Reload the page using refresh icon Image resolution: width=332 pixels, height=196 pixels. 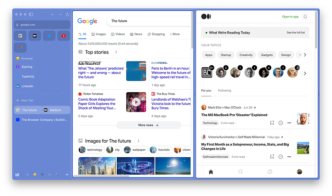pos(67,14)
